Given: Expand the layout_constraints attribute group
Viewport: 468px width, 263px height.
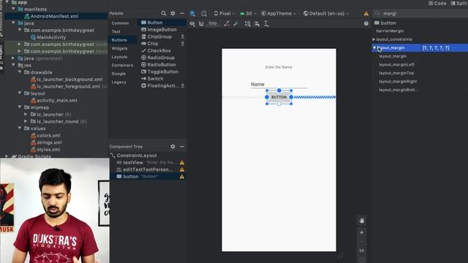Looking at the screenshot, I should pos(374,39).
